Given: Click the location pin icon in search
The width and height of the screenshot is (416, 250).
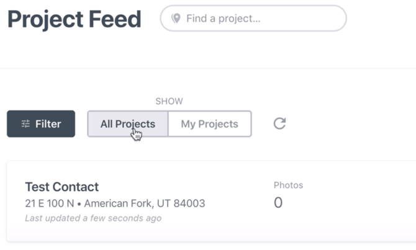Looking at the screenshot, I should point(176,19).
